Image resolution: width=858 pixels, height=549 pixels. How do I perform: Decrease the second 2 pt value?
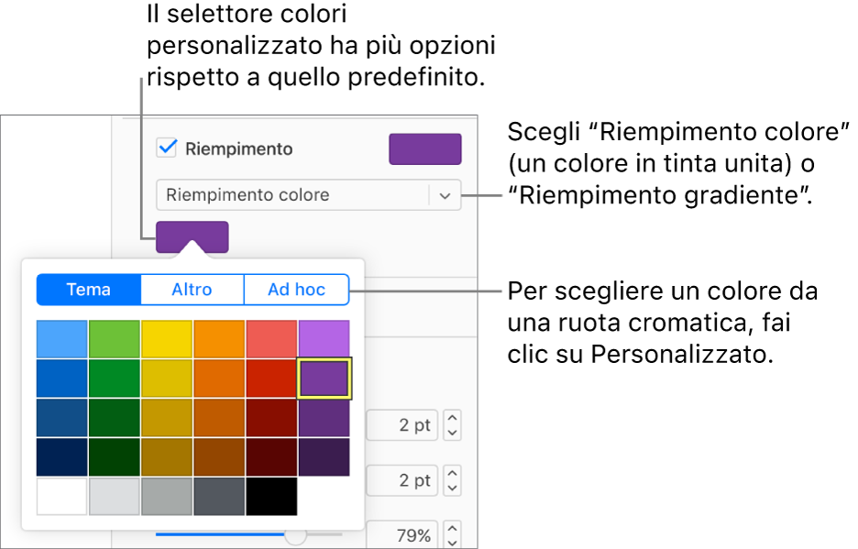(x=452, y=486)
